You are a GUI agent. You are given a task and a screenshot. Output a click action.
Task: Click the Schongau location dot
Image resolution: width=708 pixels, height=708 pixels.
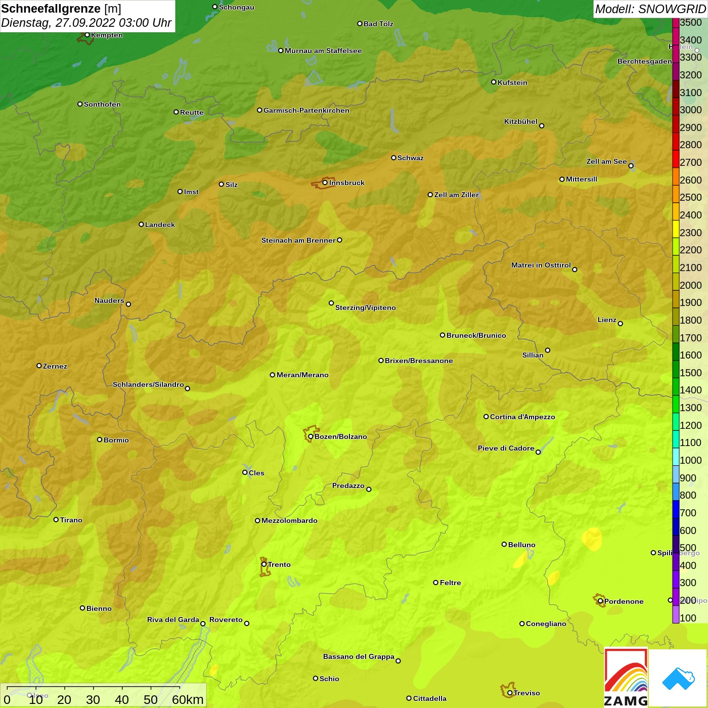point(214,7)
